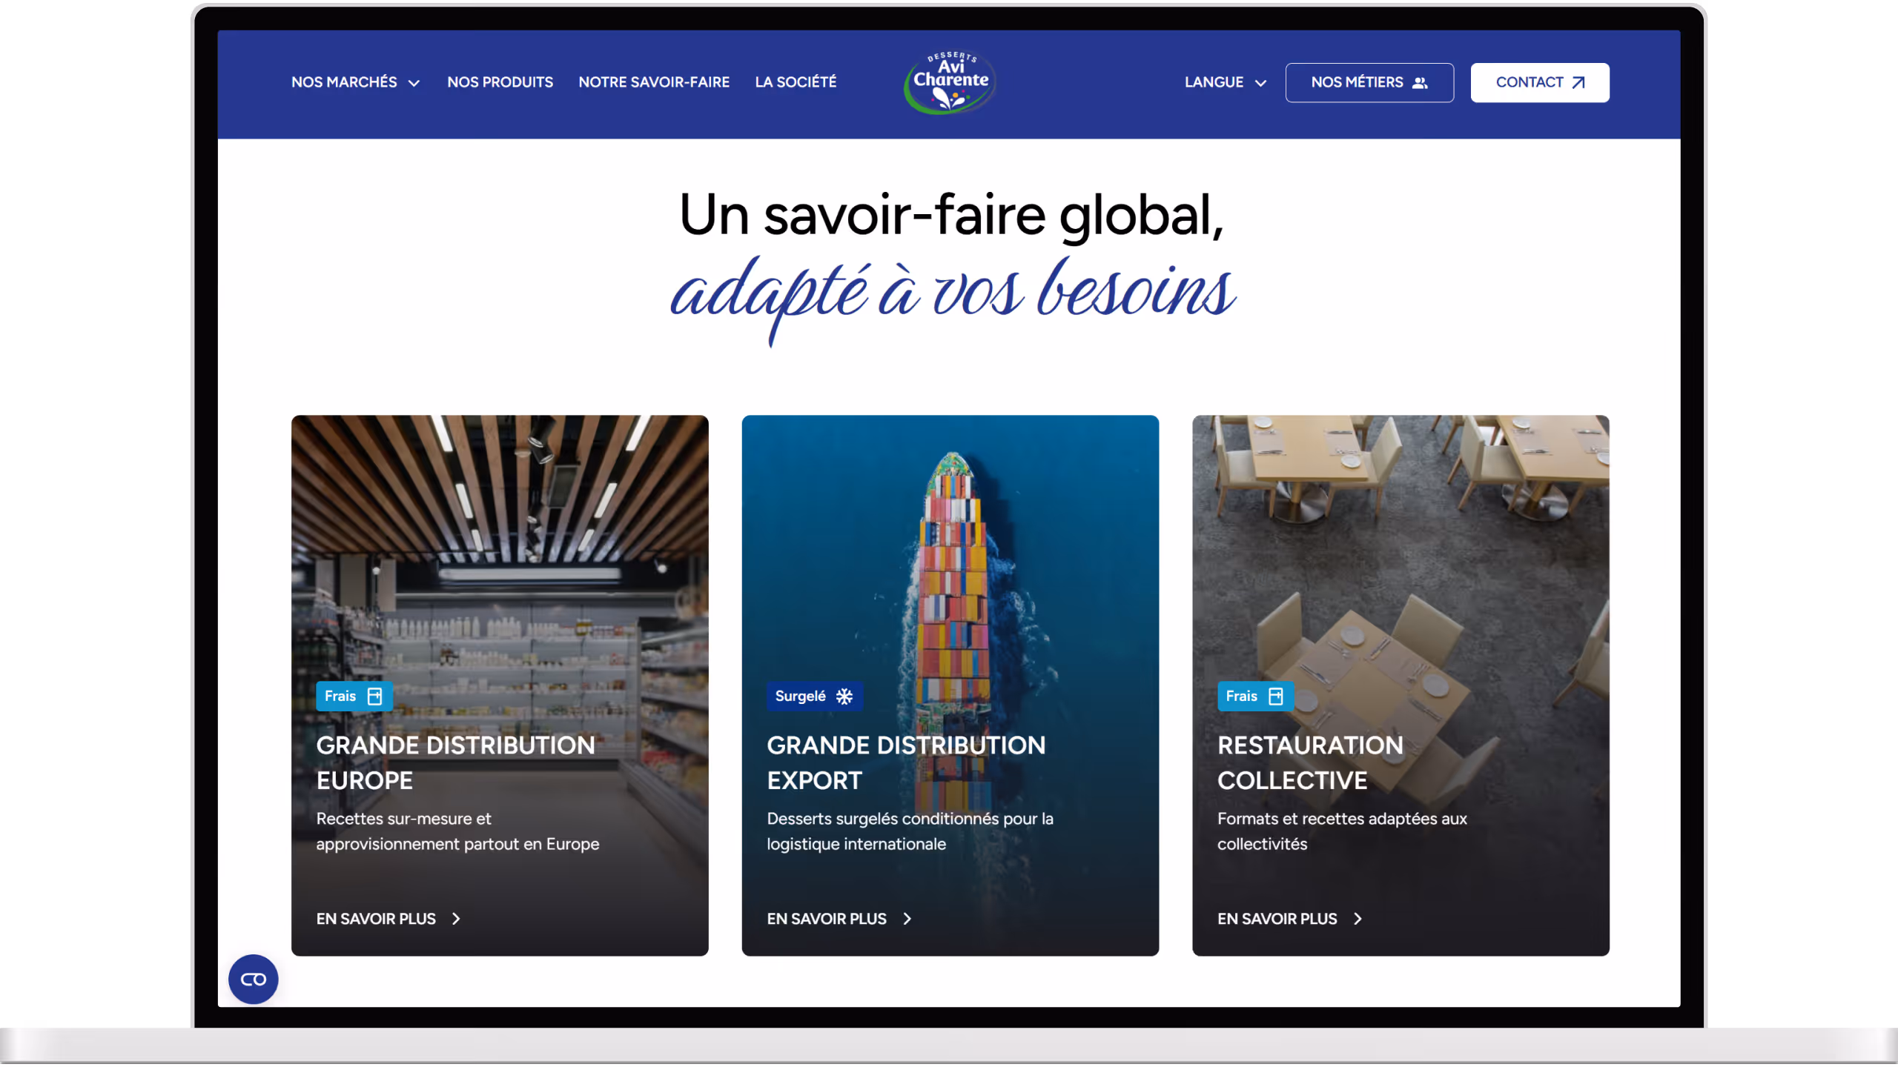Screen dimensions: 1898x1067
Task: Open Nos Produits menu item
Action: tap(500, 82)
